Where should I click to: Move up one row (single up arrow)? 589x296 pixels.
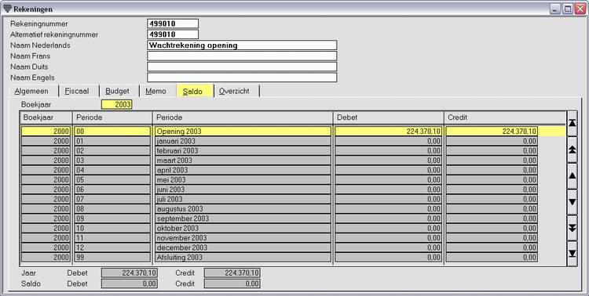pos(572,175)
